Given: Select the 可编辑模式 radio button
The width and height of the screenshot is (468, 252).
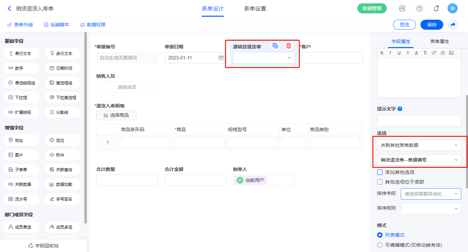Looking at the screenshot, I should (x=380, y=245).
